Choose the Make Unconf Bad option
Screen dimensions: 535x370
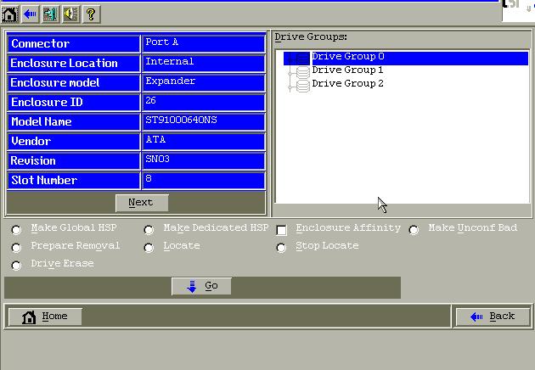414,229
